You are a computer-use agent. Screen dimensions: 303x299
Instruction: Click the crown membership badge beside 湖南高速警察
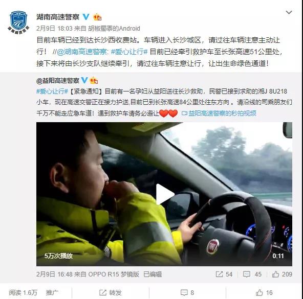tap(97, 17)
